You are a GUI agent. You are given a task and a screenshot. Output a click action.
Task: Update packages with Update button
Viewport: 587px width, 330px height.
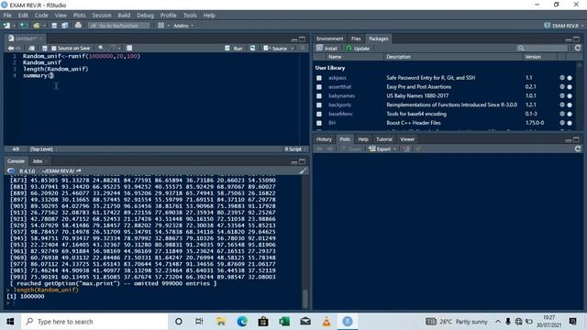click(x=358, y=49)
